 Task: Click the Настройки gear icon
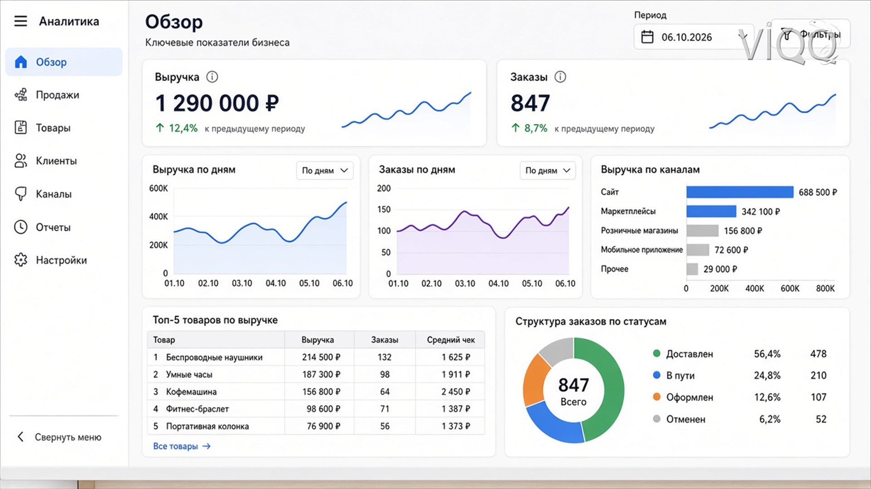pos(21,260)
